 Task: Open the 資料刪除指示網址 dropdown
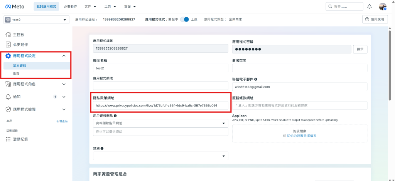pyautogui.click(x=160, y=123)
